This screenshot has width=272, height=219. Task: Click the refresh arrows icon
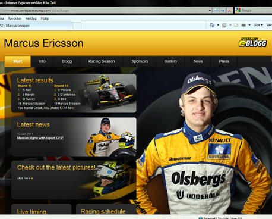[x=223, y=11]
